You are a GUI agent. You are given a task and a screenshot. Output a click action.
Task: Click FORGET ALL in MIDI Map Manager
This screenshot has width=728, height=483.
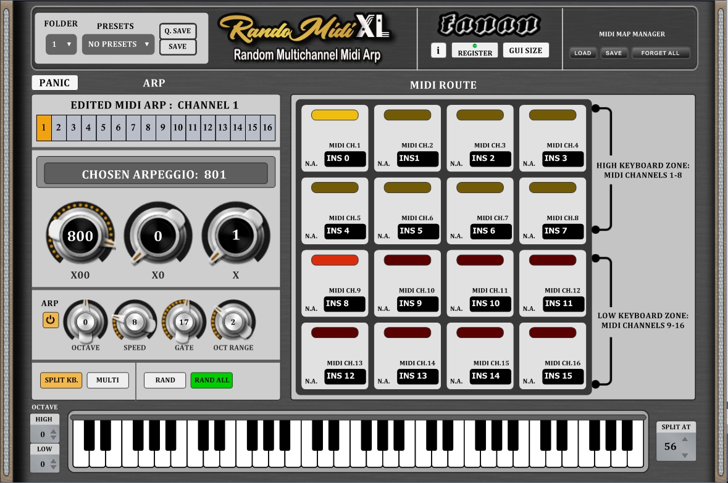coord(660,53)
